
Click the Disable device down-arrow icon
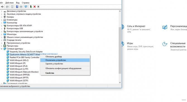(x=38, y=7)
